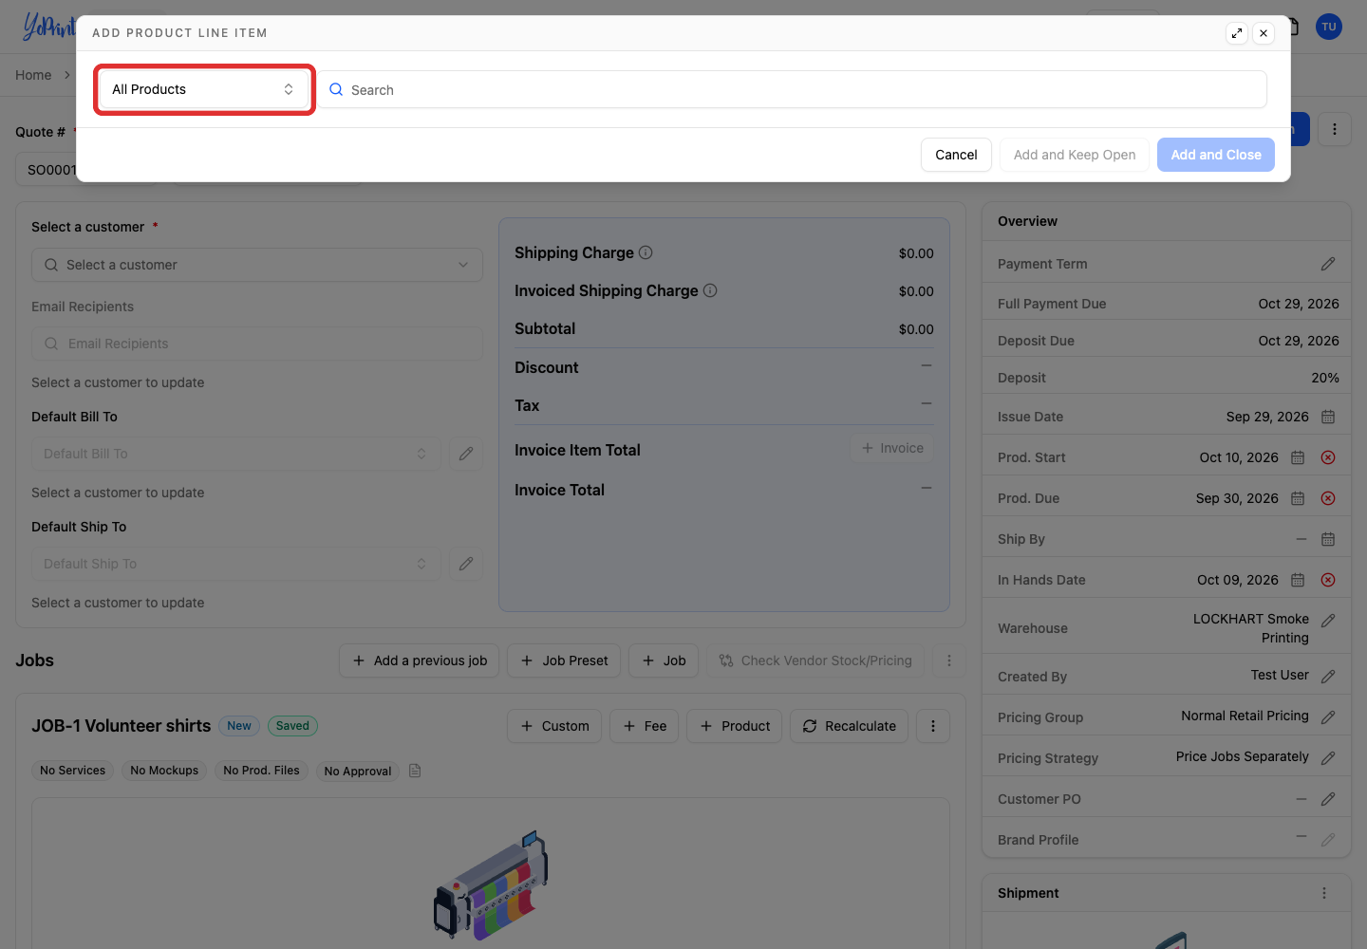Open the Default Ship To dropdown
The image size is (1367, 949).
click(236, 564)
